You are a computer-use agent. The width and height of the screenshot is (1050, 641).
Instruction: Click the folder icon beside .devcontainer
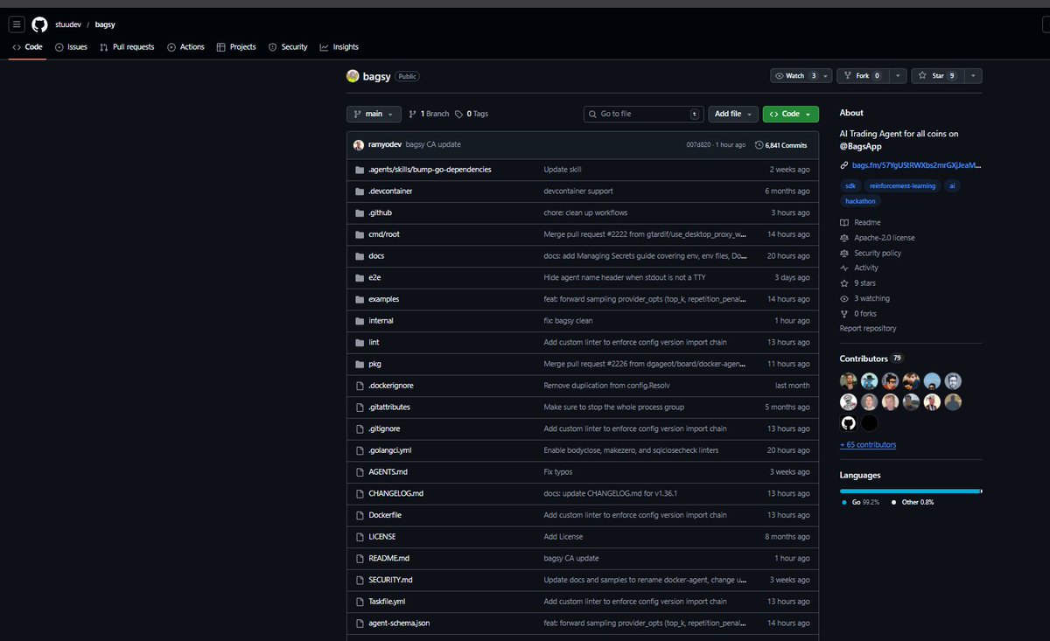(x=359, y=191)
